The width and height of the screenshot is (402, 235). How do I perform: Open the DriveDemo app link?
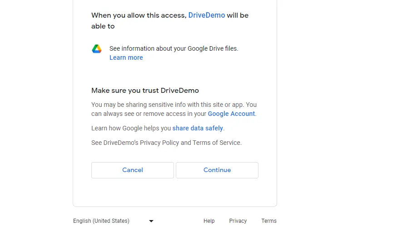(x=207, y=15)
